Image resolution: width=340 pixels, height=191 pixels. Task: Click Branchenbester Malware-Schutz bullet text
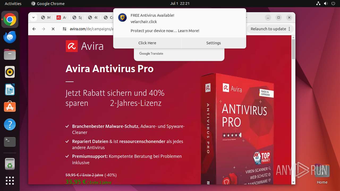[x=128, y=129]
